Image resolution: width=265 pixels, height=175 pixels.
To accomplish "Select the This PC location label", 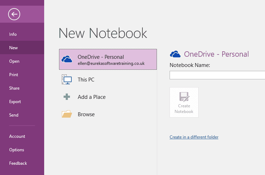I will [x=86, y=80].
